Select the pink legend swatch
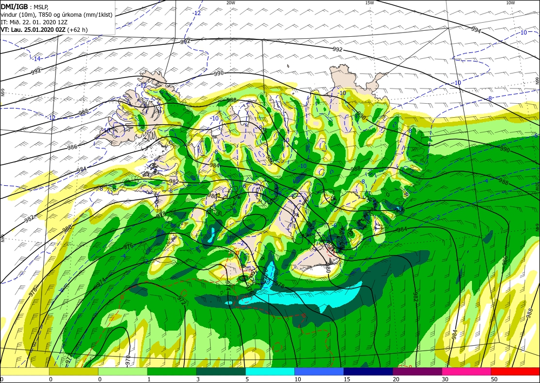Viewport: 540px width, 383px height. pyautogui.click(x=467, y=371)
